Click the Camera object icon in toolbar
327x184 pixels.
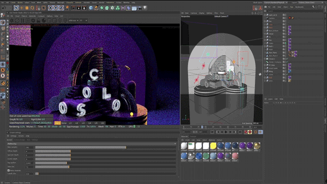tap(139, 8)
